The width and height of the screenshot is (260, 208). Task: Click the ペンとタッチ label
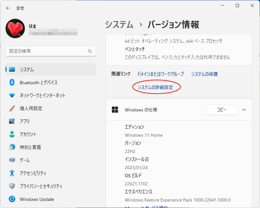click(135, 49)
